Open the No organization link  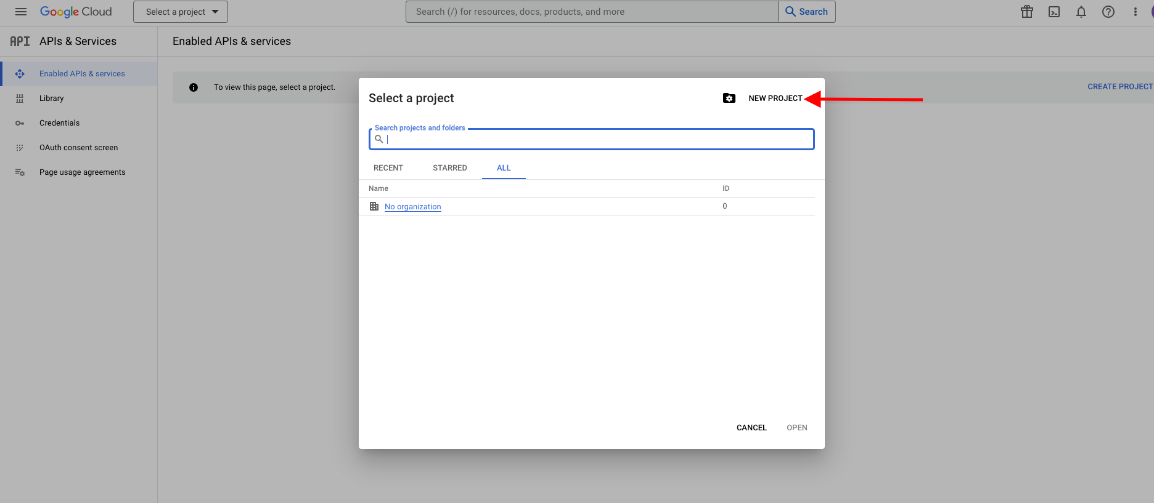[x=413, y=207]
